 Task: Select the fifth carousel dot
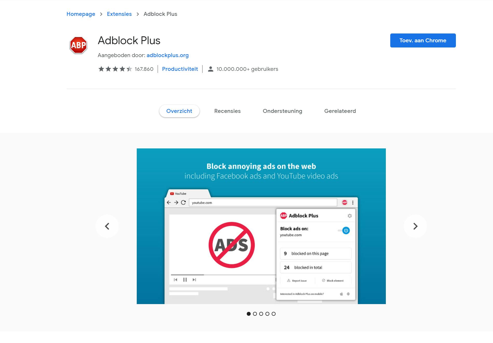pyautogui.click(x=273, y=314)
